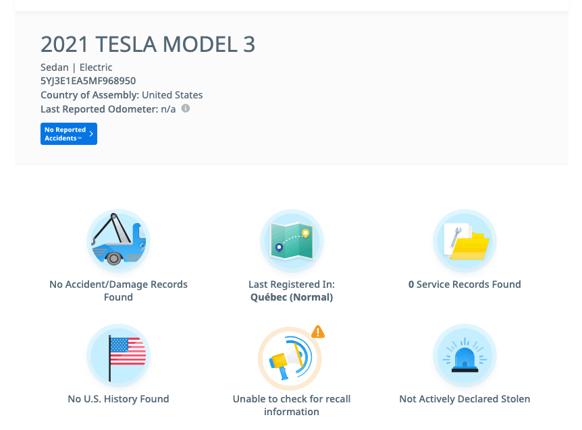The height and width of the screenshot is (430, 582).
Task: Click the No U.S. History Found label
Action: pos(118,399)
